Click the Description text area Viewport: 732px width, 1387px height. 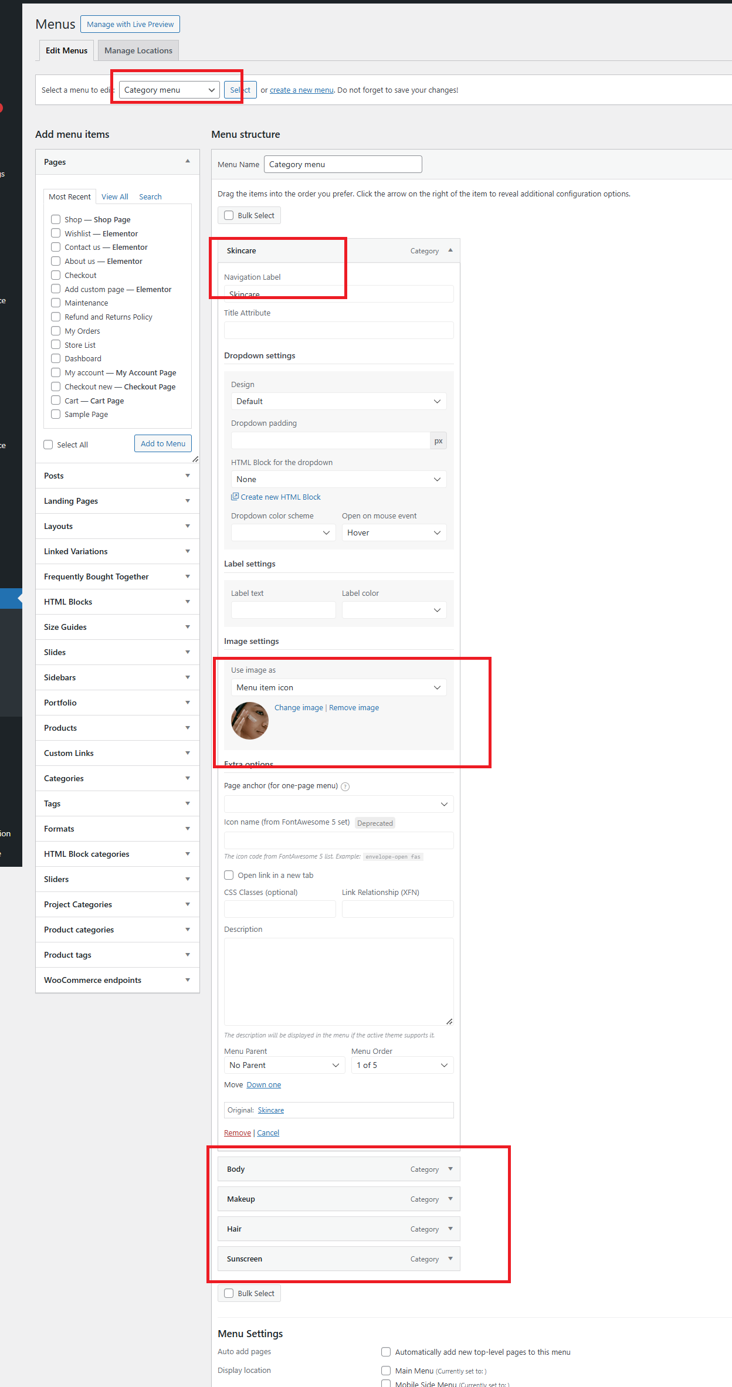click(339, 982)
